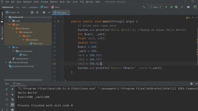The image size is (198, 111).
Task: Open the Edit menu
Action: pyautogui.click(x=13, y=2)
